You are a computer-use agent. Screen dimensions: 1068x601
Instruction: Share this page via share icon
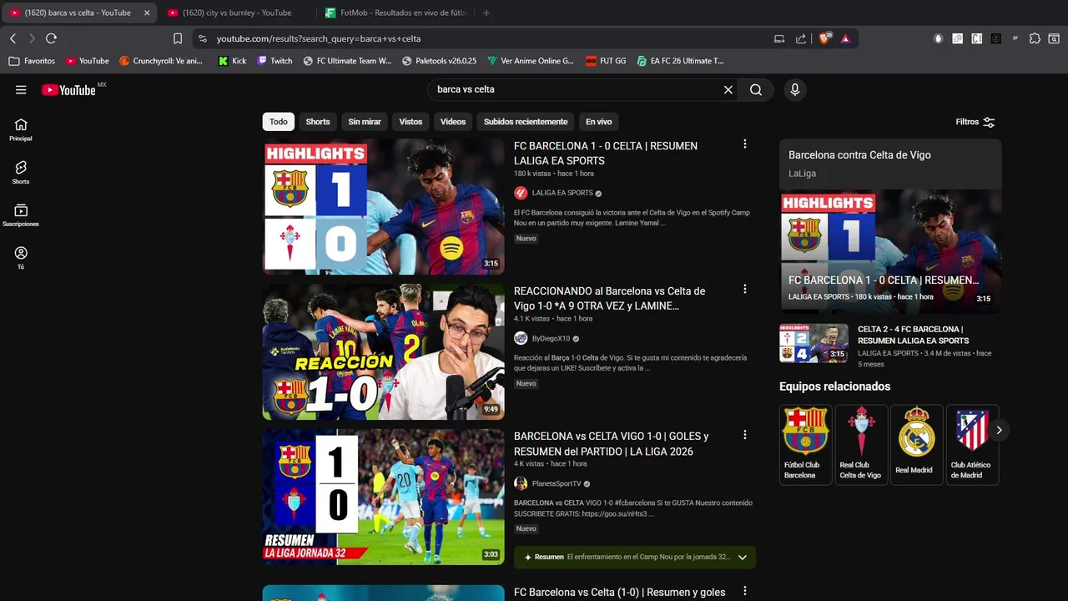point(801,38)
